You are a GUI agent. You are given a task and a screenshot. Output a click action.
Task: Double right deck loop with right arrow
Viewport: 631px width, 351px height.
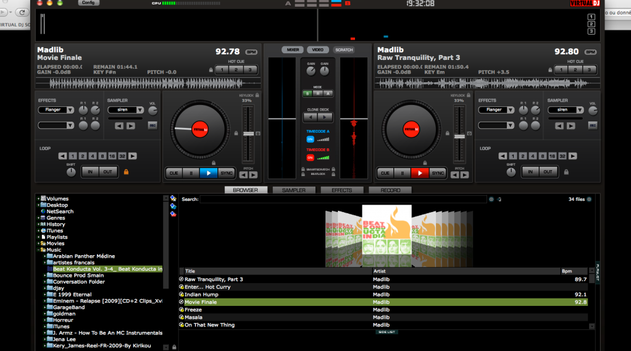(572, 156)
